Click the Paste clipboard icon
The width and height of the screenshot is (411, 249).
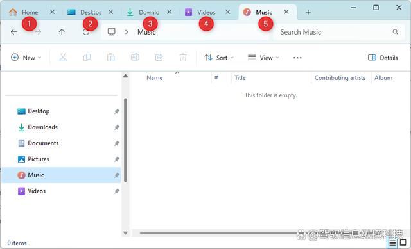[x=111, y=58]
